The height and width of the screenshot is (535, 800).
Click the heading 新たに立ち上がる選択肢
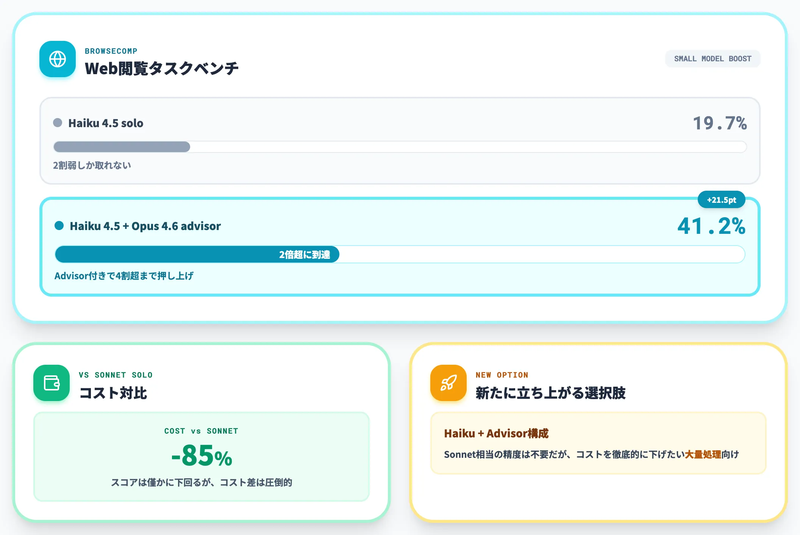(x=550, y=393)
